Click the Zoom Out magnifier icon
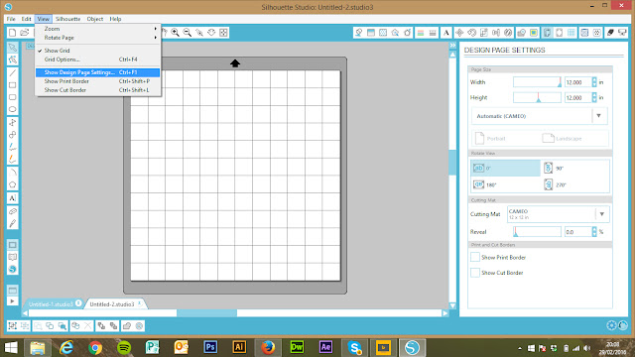This screenshot has width=635, height=357. coord(188,33)
